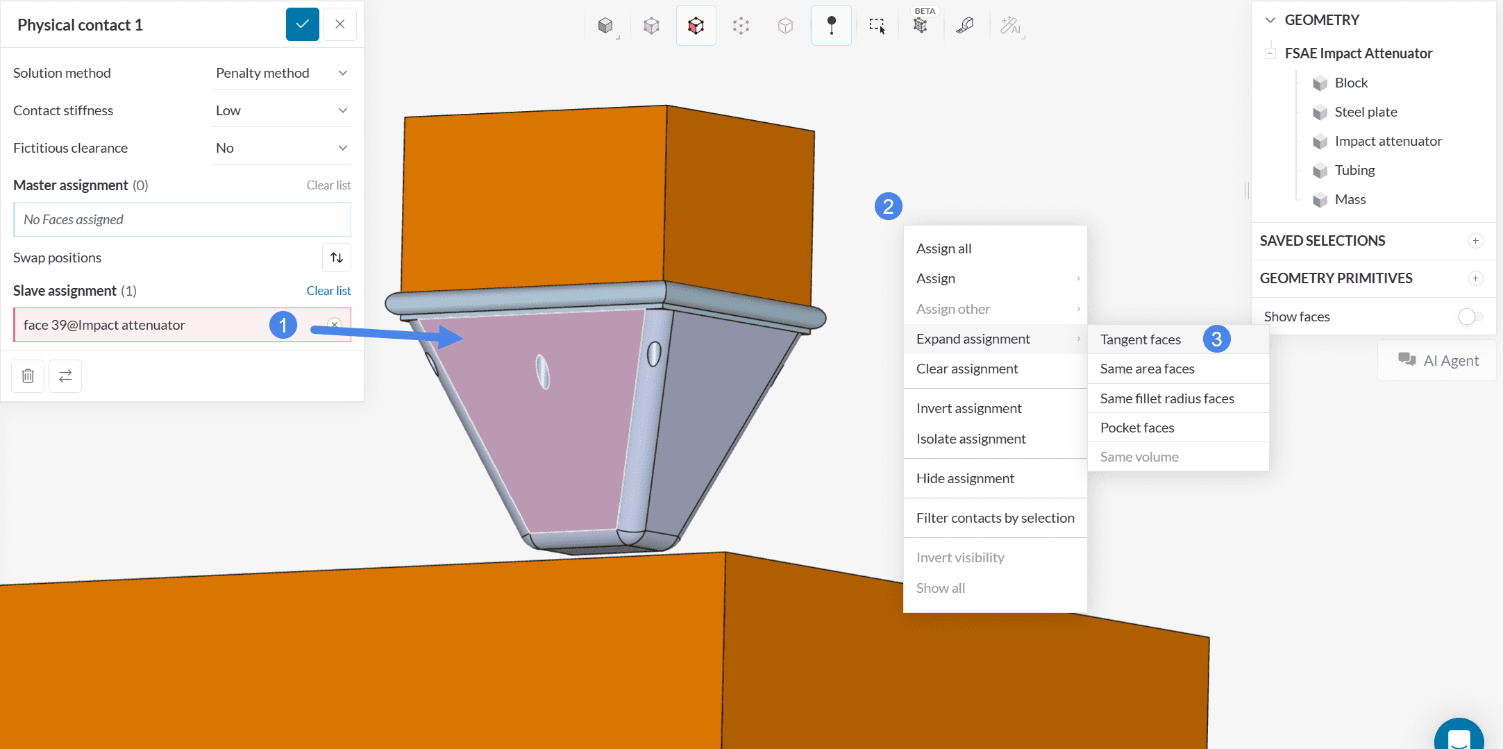Select the face selection mode icon
This screenshot has width=1503, height=749.
tap(696, 26)
